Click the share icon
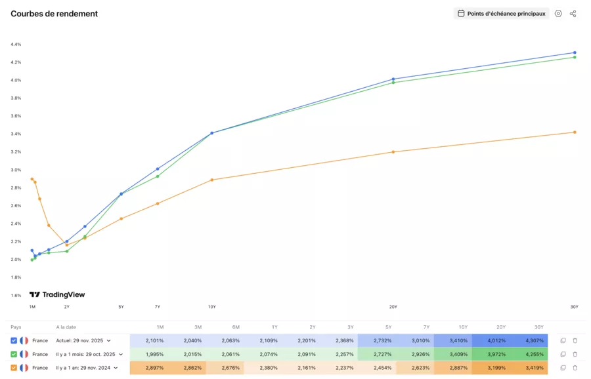Screen dimensions: 591x379 [574, 12]
